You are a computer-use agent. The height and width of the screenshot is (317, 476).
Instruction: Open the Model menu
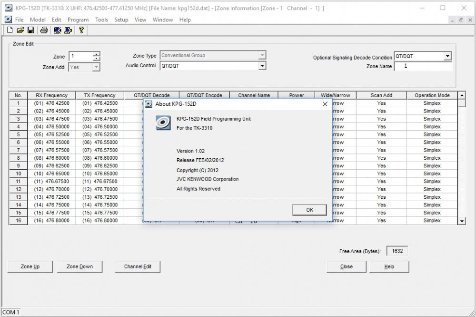[38, 20]
